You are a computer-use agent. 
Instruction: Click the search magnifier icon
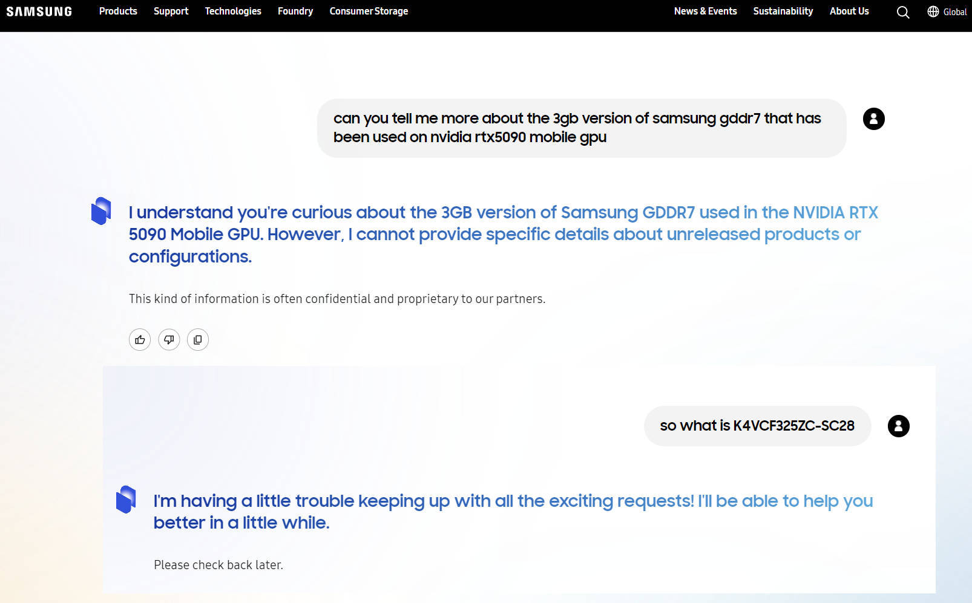coord(902,12)
